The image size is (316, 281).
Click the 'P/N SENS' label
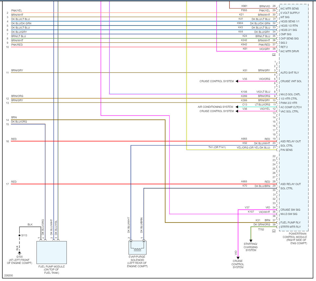pos(286,150)
